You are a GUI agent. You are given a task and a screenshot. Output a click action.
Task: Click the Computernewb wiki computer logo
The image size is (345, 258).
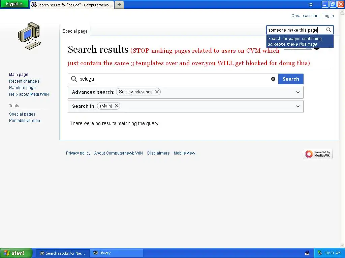click(30, 36)
